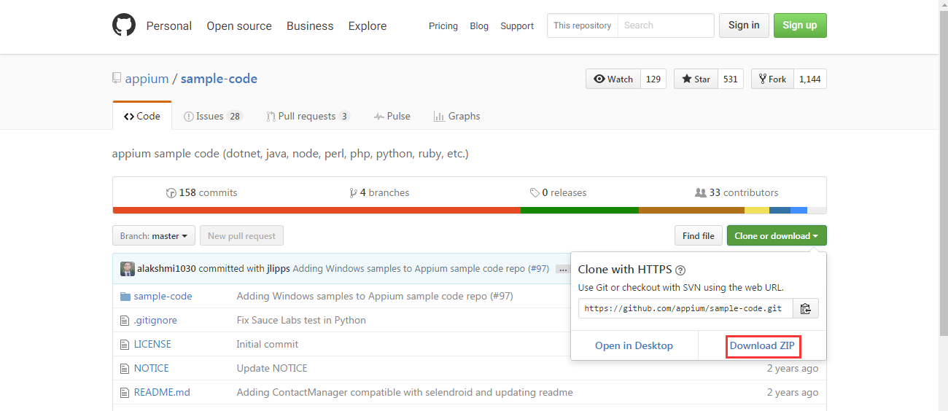Click Download ZIP
Image resolution: width=948 pixels, height=411 pixels.
tap(762, 345)
